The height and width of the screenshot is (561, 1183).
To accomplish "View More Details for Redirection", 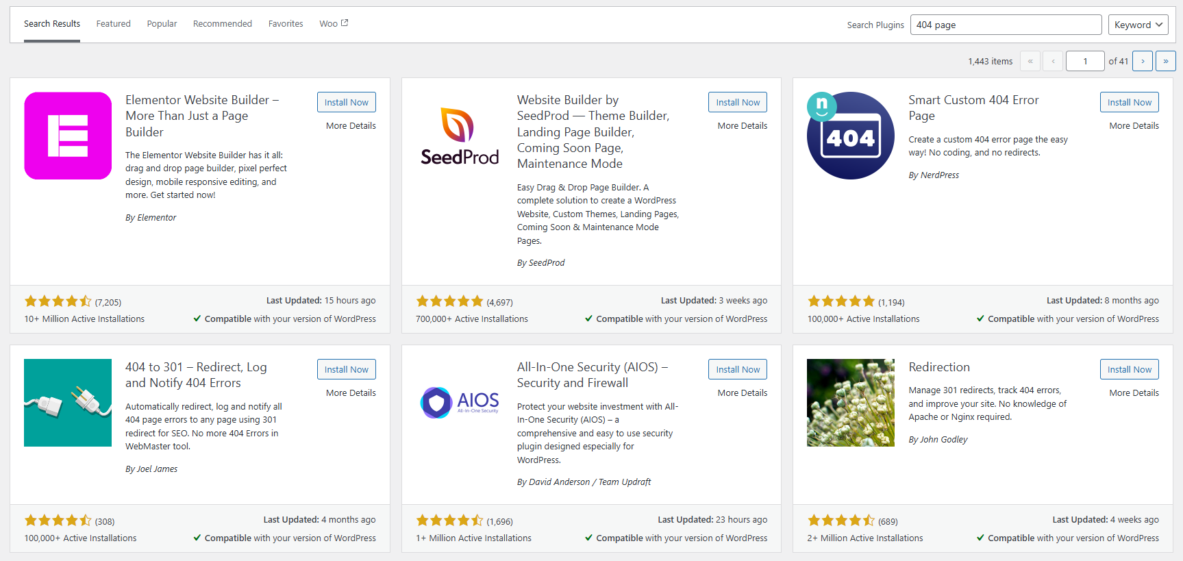I will (1134, 393).
